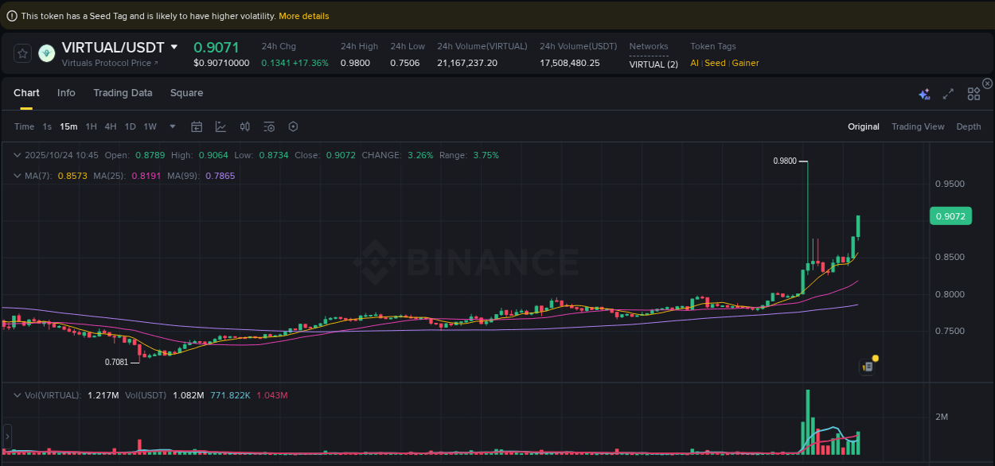Open the Gainer token tag
The image size is (995, 466).
(744, 63)
